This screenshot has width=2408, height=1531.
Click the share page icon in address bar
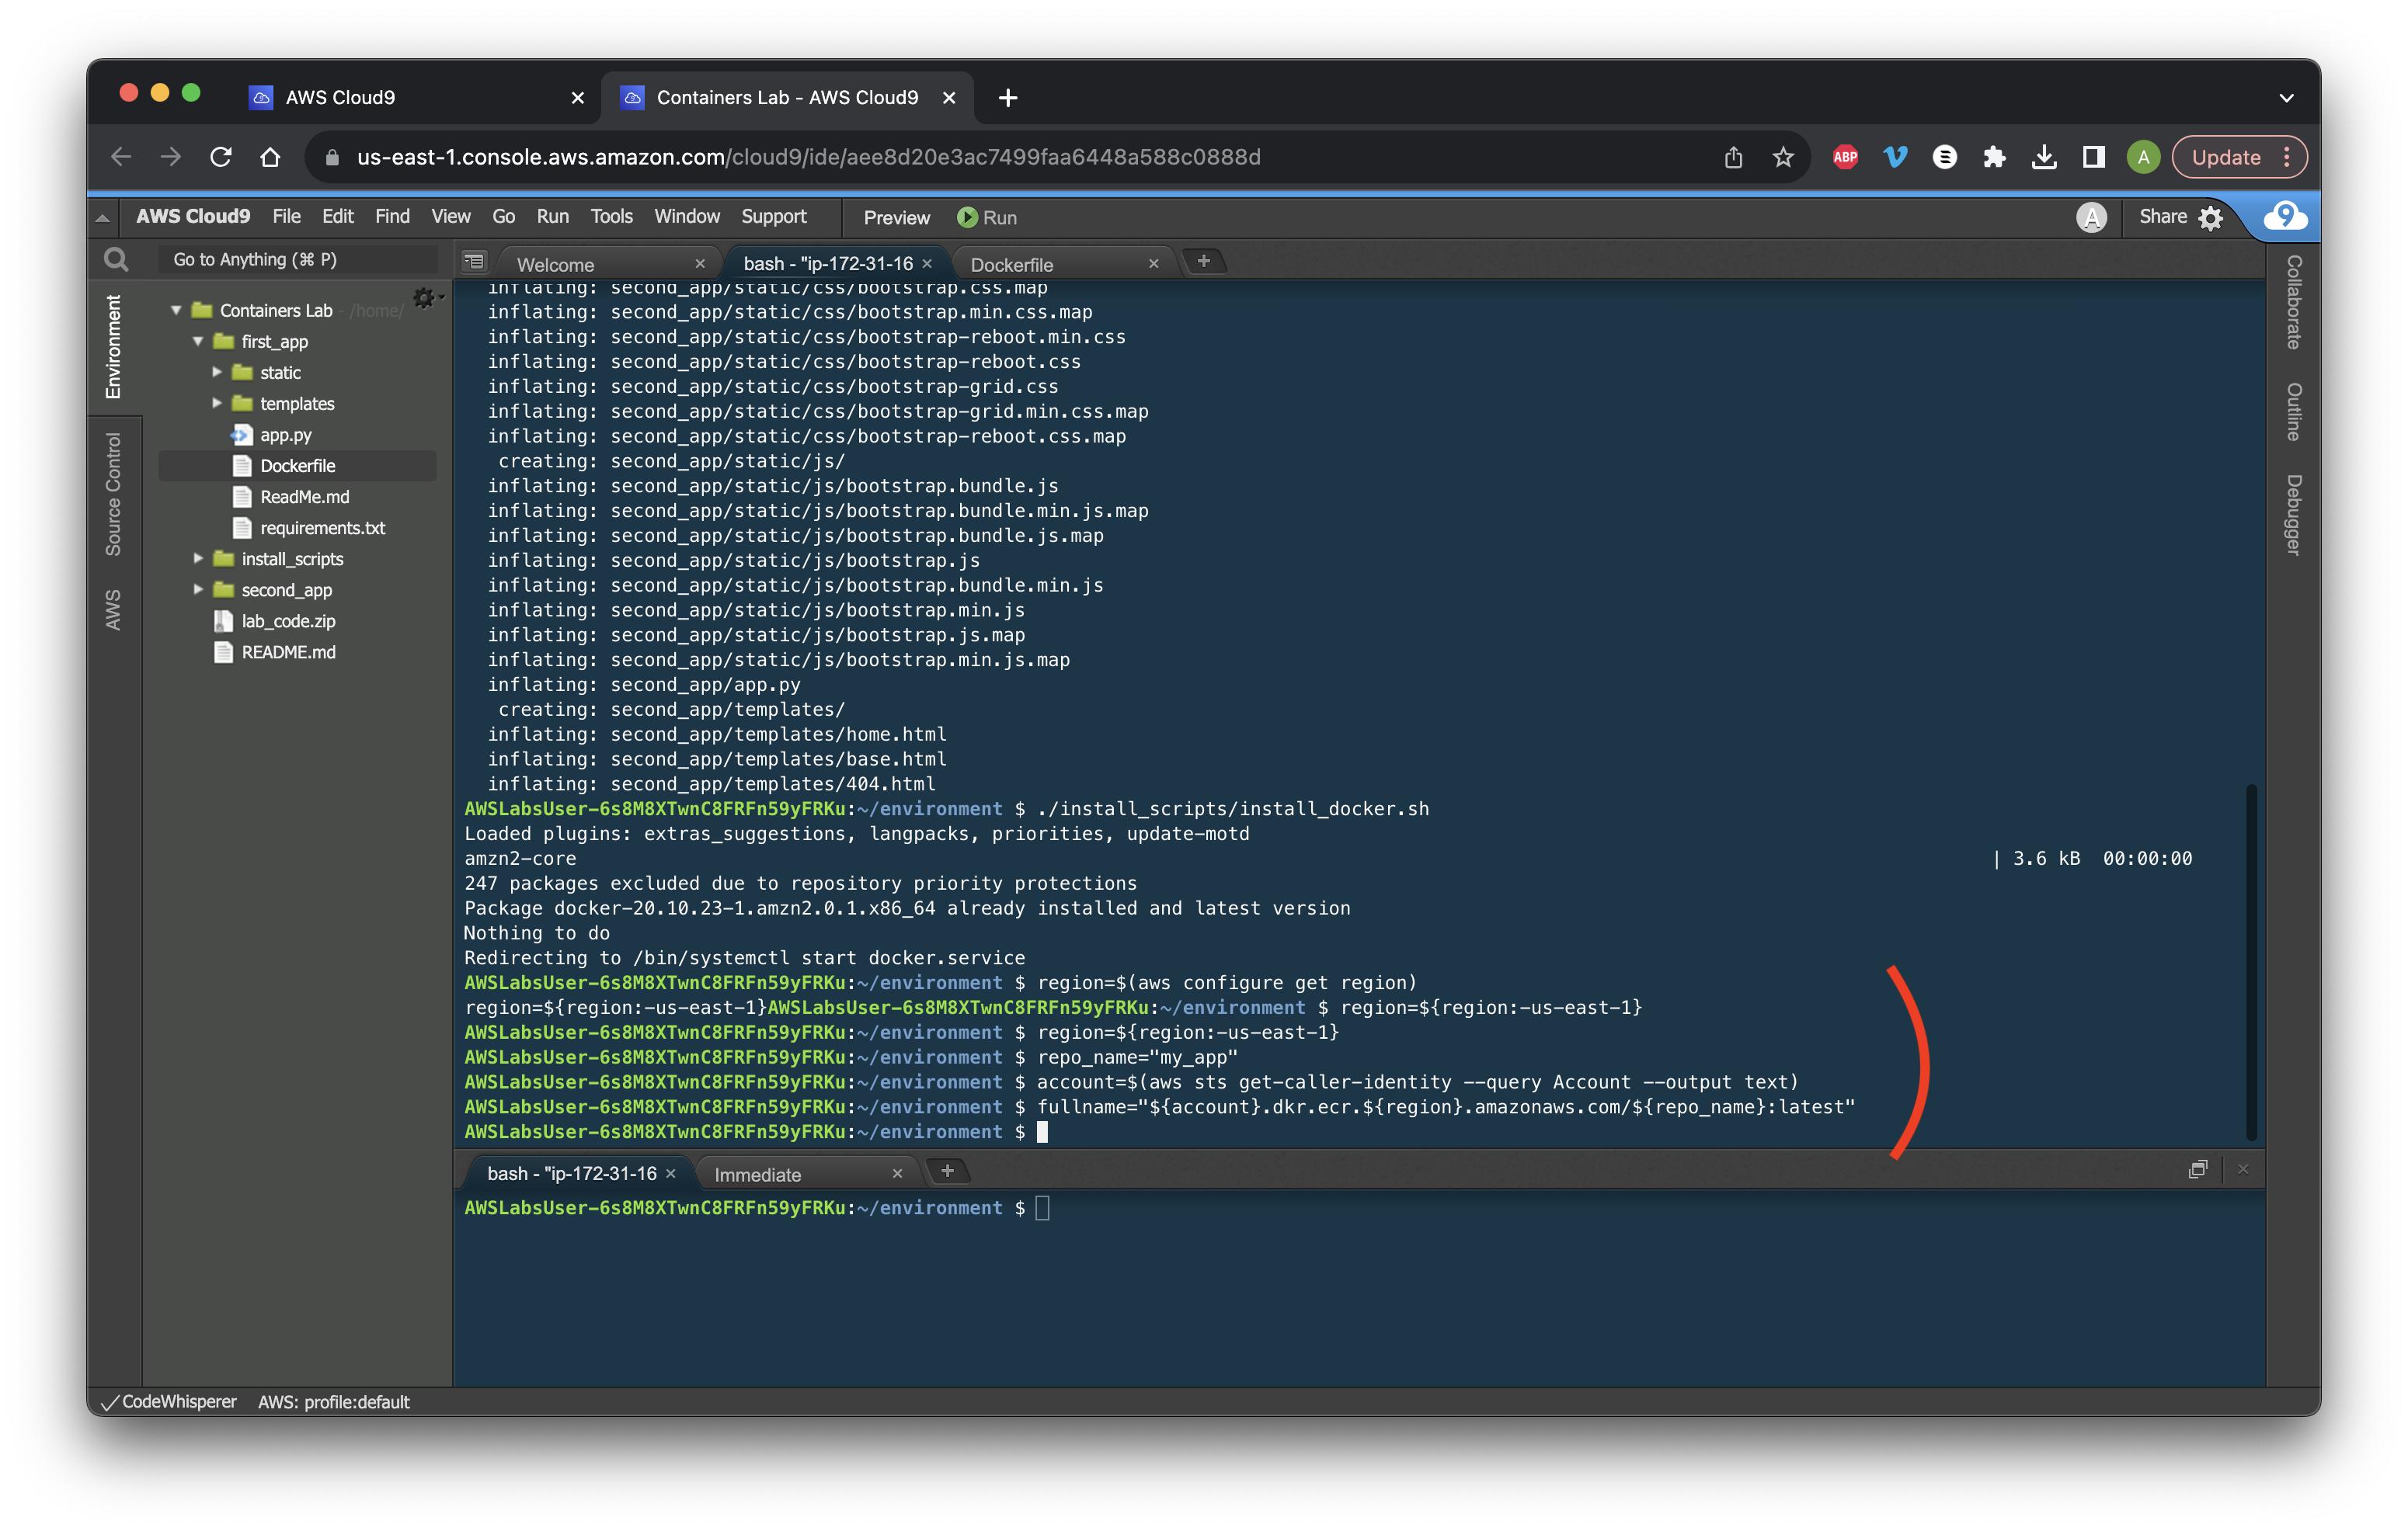[1733, 157]
